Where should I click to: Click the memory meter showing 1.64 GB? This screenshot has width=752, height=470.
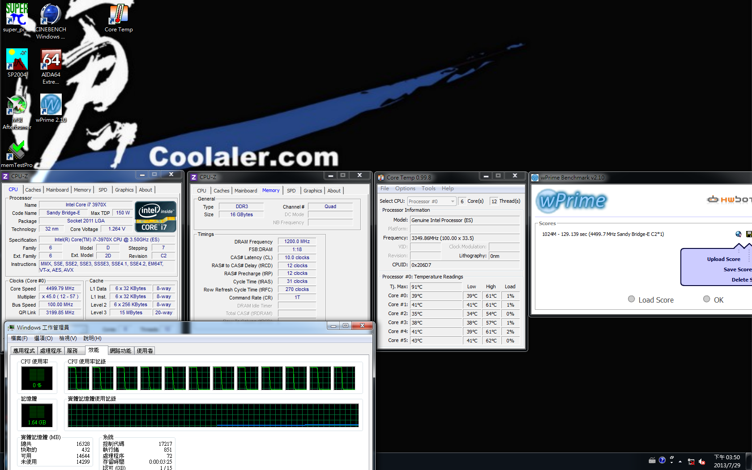[x=37, y=415]
